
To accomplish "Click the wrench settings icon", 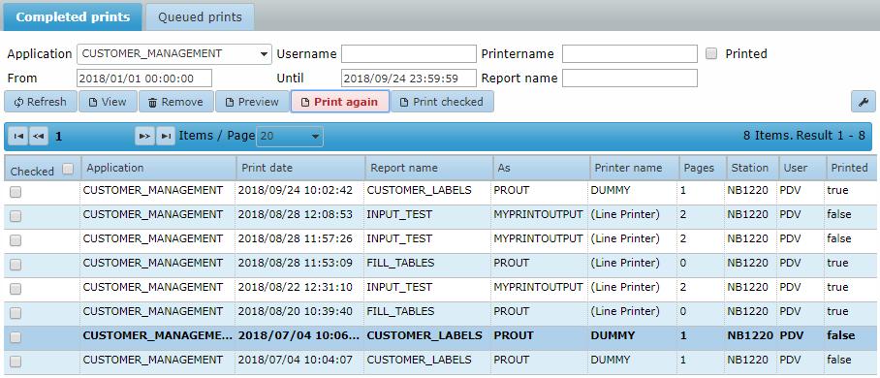I will [864, 102].
